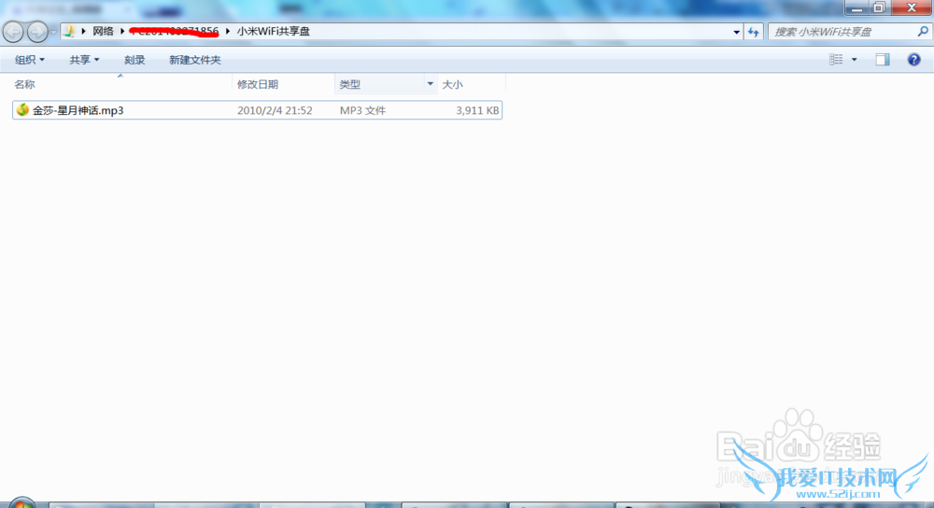Image resolution: width=934 pixels, height=508 pixels.
Task: Open 类型 column filter dropdown arrow
Action: click(430, 84)
